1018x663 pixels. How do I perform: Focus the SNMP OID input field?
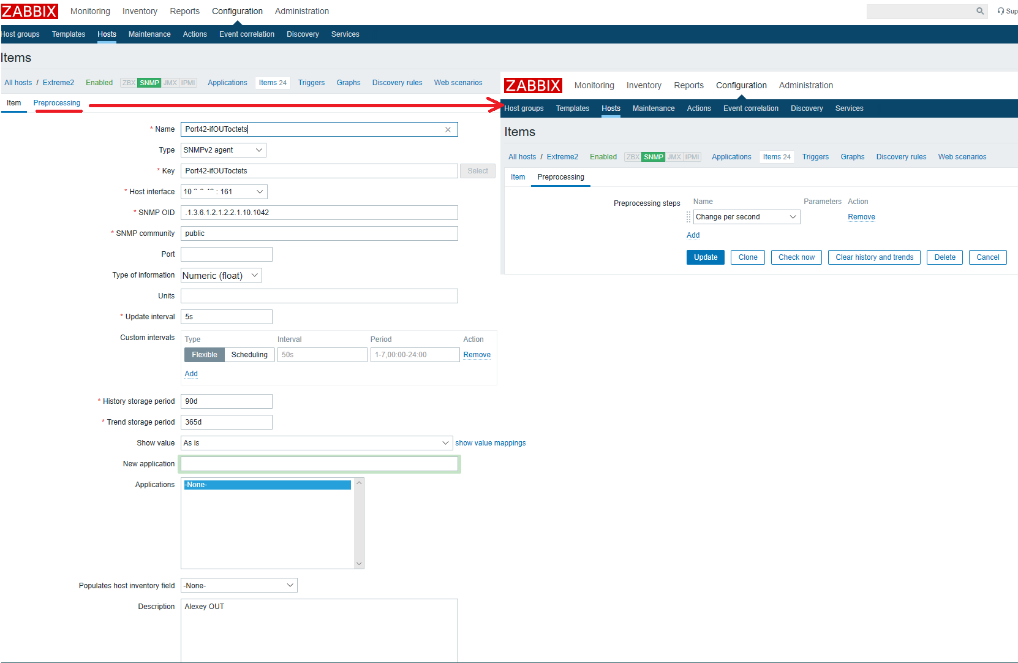pos(319,213)
